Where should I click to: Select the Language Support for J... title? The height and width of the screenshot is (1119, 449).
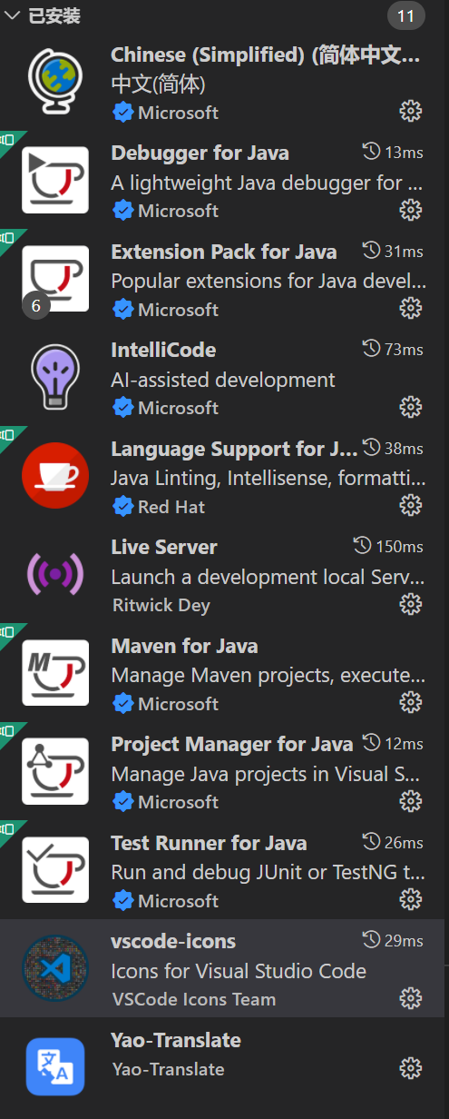[x=234, y=449]
